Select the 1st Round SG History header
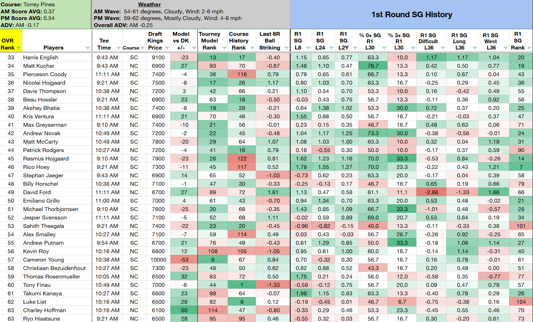The height and width of the screenshot is (322, 533). [x=411, y=14]
